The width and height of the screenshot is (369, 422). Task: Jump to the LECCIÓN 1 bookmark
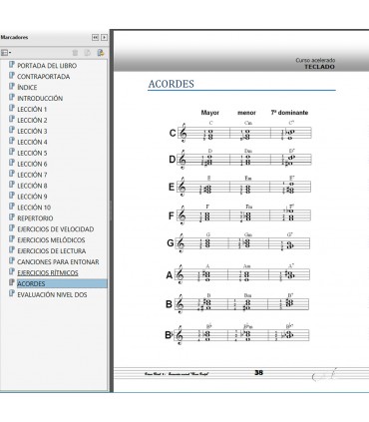[32, 109]
